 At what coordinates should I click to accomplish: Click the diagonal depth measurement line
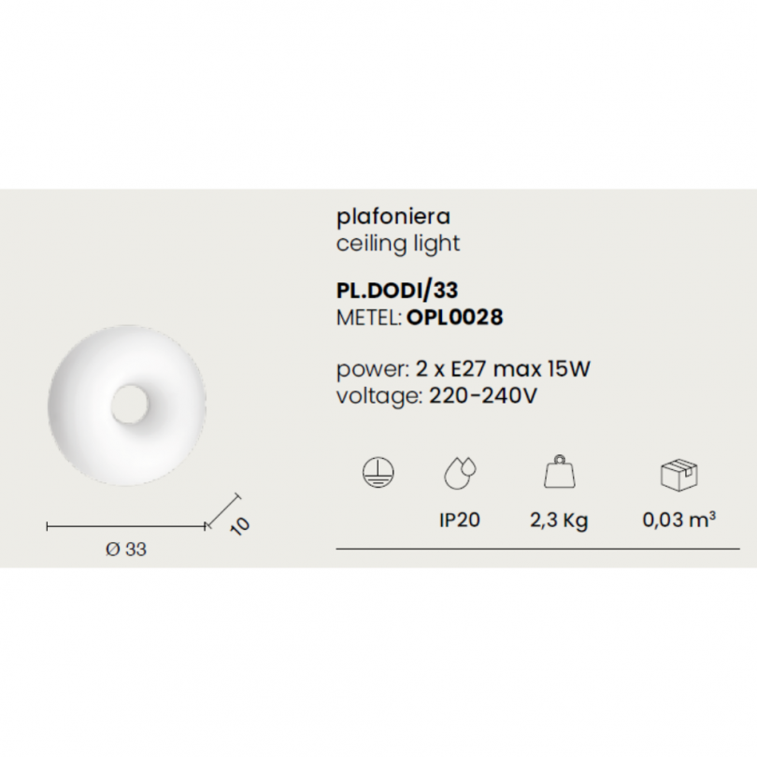click(222, 510)
